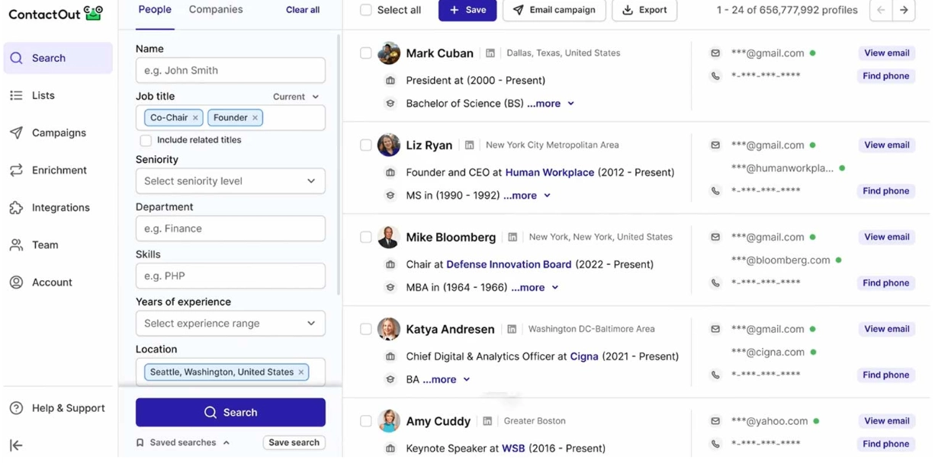Select Mike Bloomberg's profile checkbox
The height and width of the screenshot is (466, 938).
click(366, 238)
